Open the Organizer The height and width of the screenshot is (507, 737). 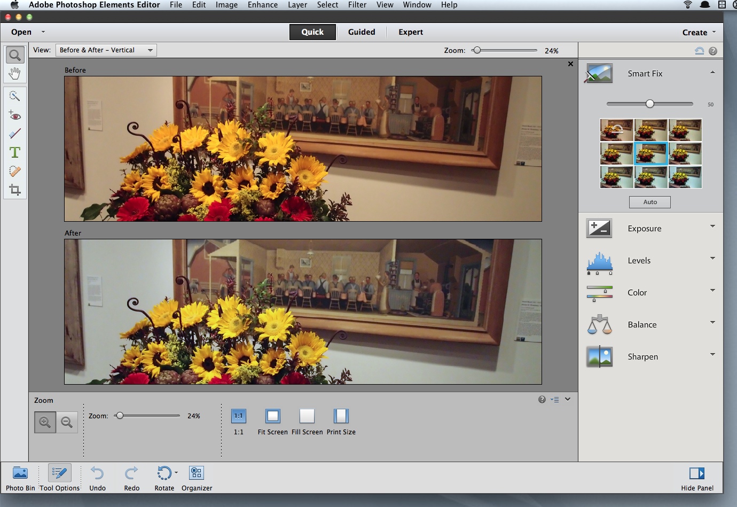tap(196, 473)
